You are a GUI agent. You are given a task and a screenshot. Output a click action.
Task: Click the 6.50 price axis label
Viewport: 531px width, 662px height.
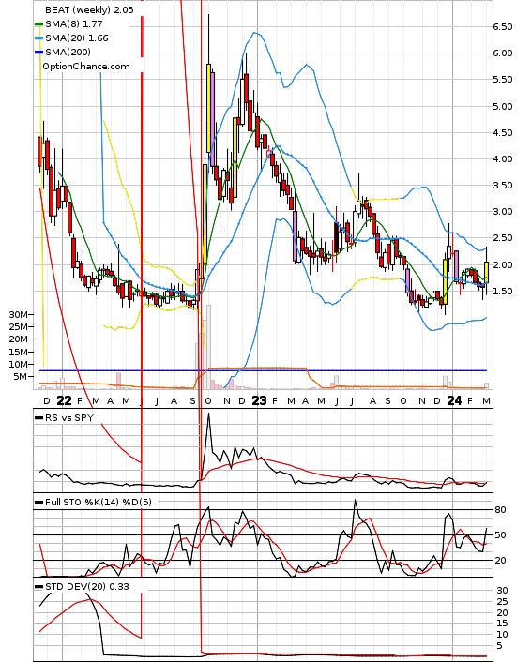503,27
